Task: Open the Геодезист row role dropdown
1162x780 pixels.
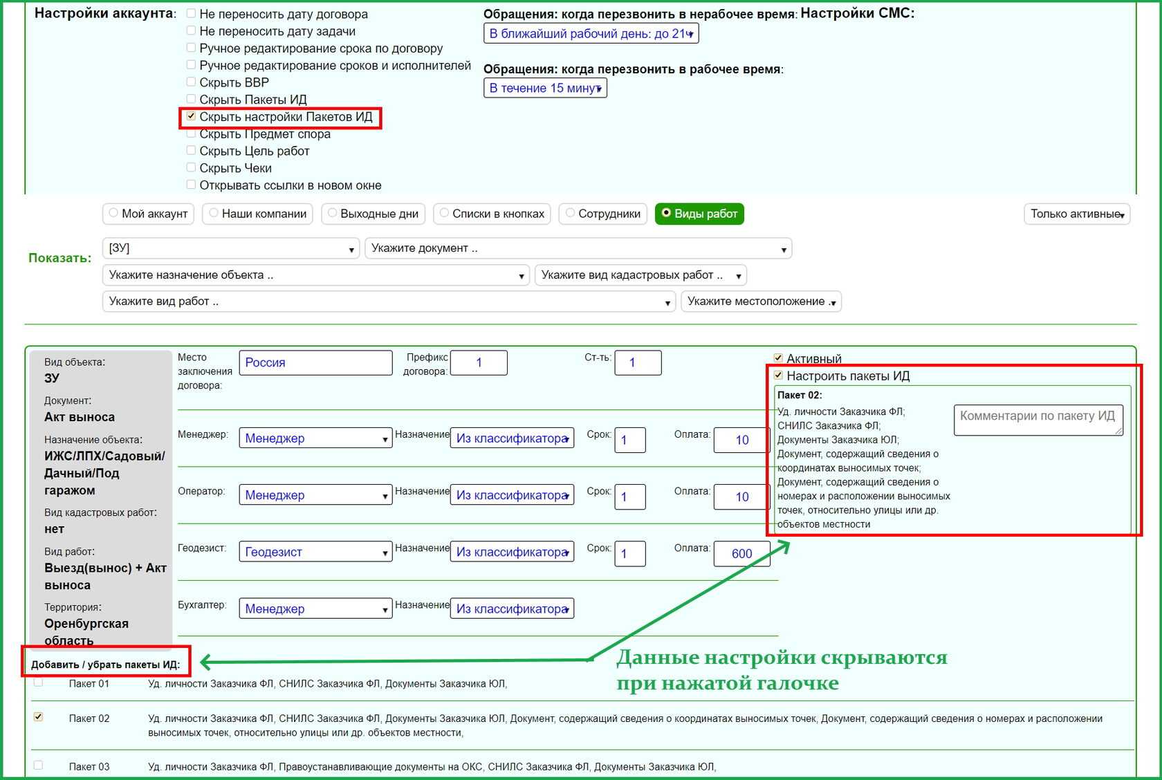Action: point(315,552)
